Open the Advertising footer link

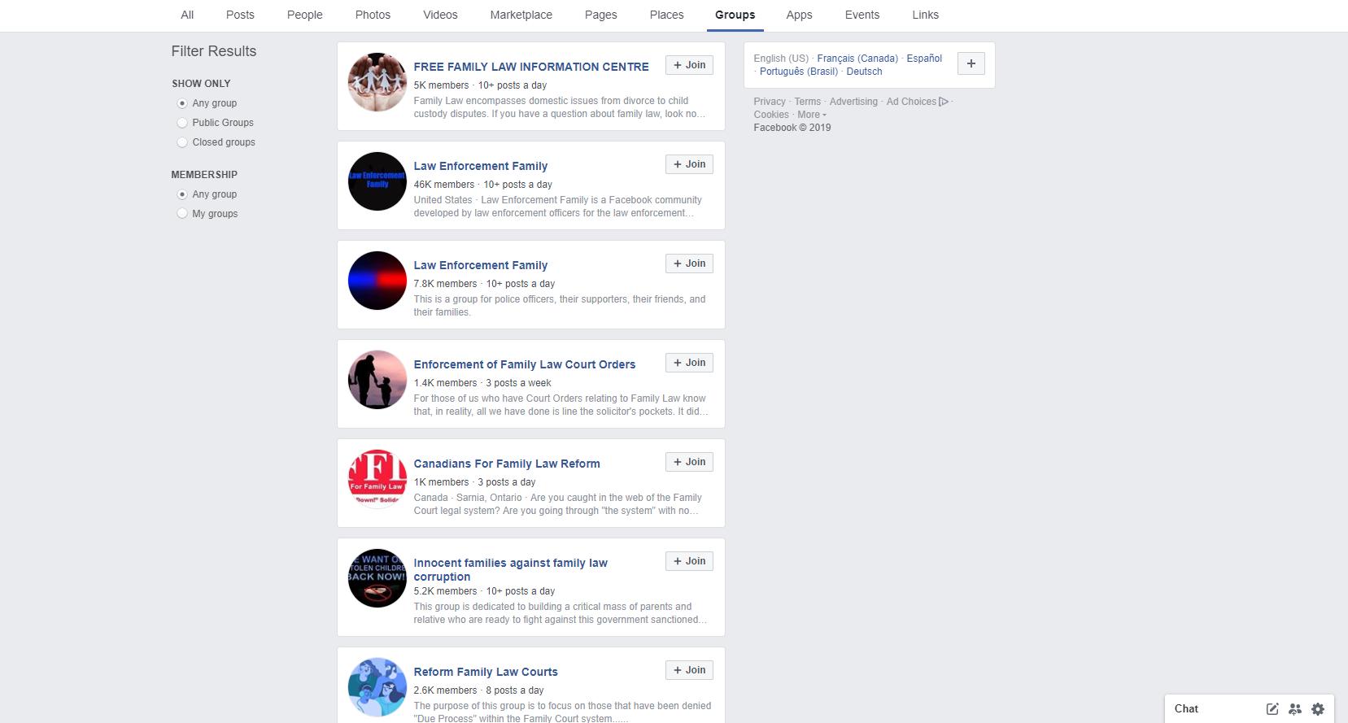click(853, 102)
